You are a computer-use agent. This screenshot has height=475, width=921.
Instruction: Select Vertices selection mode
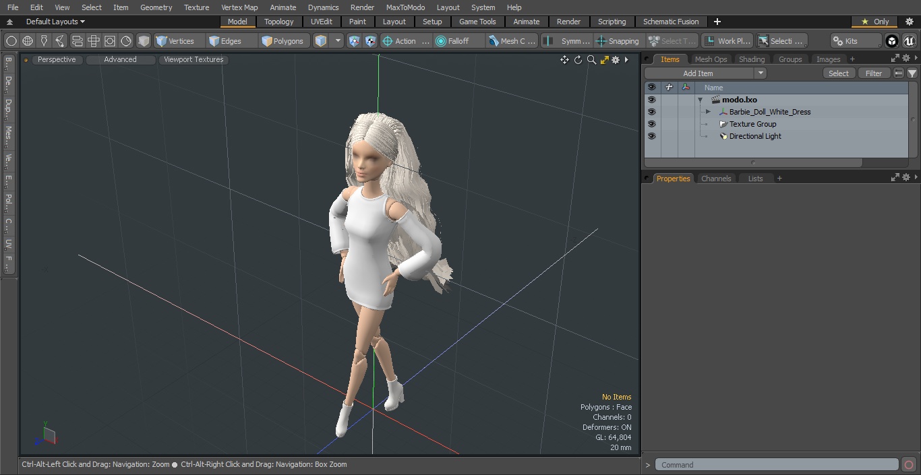pos(179,41)
